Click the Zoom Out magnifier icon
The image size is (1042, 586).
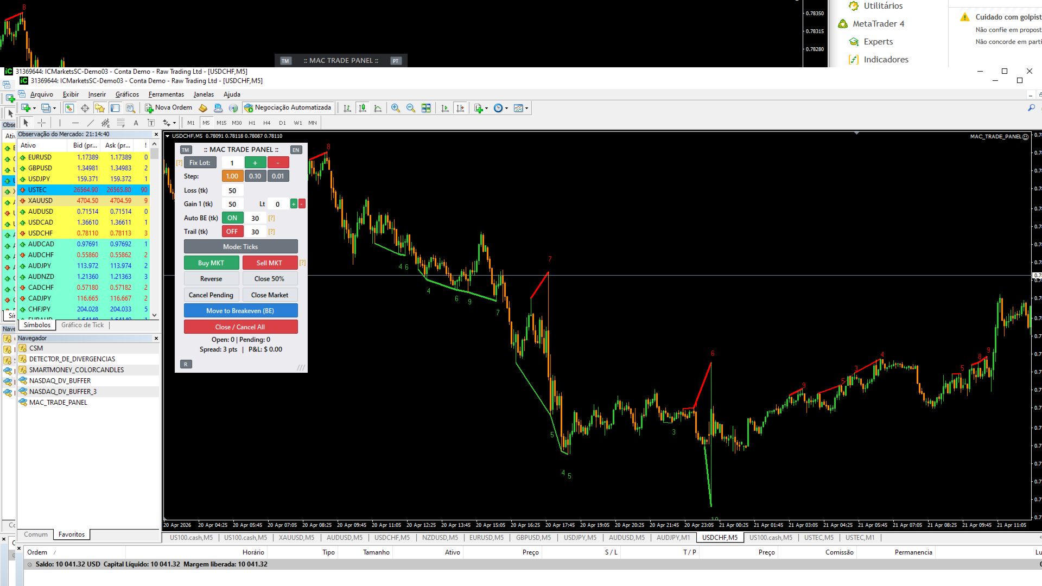pos(411,108)
